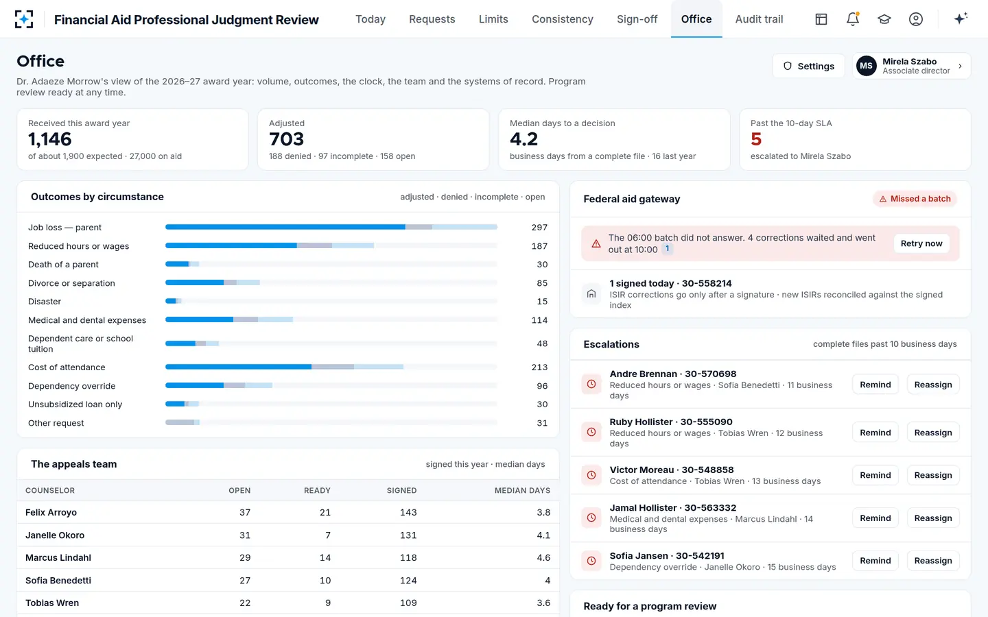Reassign Victor Moreau's escalation
This screenshot has width=988, height=617.
point(933,475)
